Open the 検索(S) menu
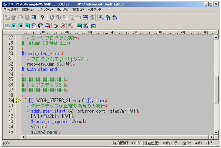The image size is (221, 148). [x=78, y=10]
